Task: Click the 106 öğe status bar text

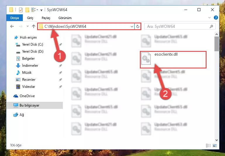Action: pos(16,145)
